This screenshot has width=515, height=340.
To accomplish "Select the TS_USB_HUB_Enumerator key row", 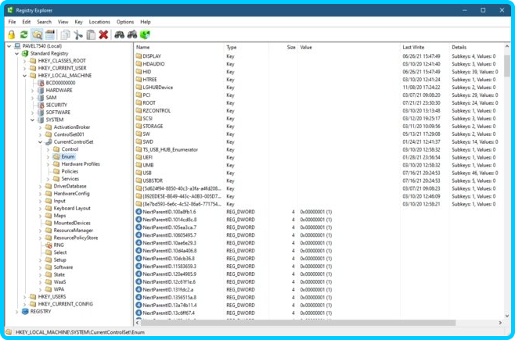I will [x=319, y=149].
